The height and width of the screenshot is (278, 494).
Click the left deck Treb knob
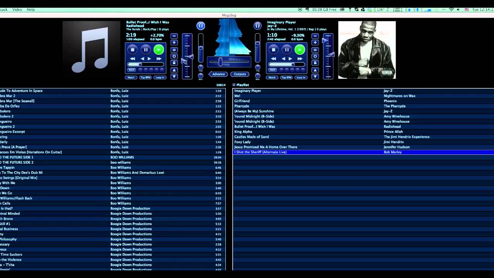coord(201,67)
